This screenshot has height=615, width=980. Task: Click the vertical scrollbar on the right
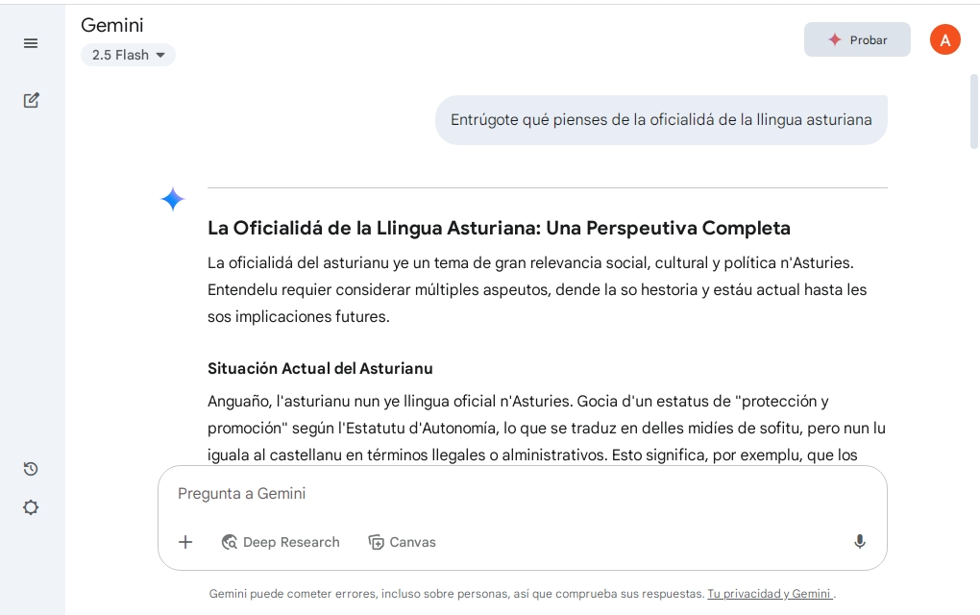point(973,111)
